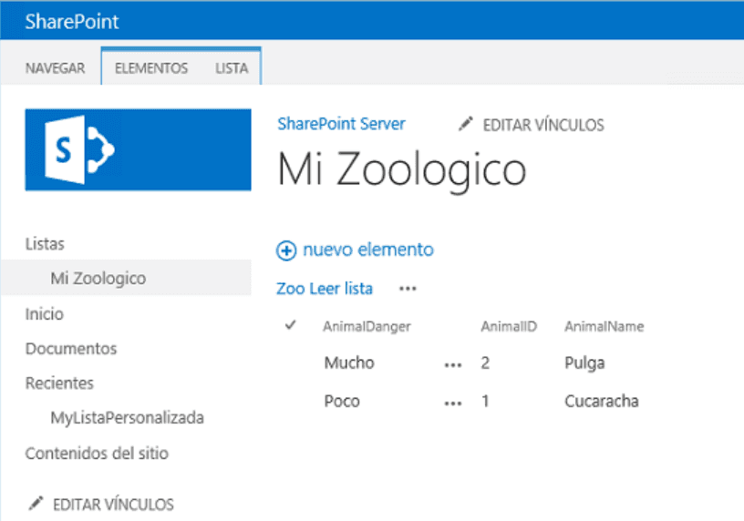Screen dimensions: 744x521
Task: Open ellipsis menu for the Mucho row
Action: [x=453, y=365]
